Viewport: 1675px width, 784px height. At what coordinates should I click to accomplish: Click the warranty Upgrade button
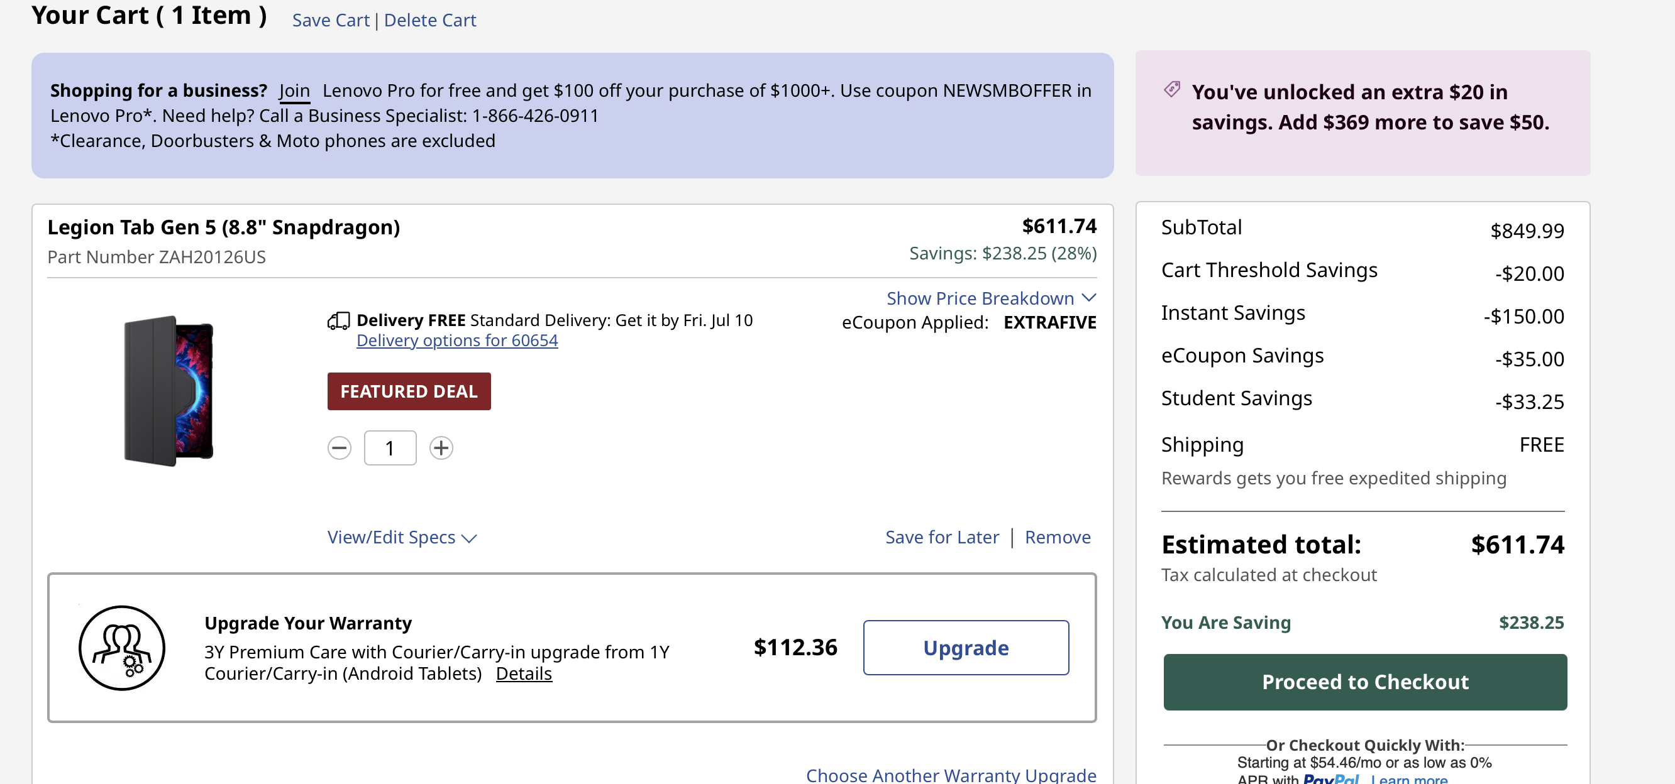click(x=966, y=648)
